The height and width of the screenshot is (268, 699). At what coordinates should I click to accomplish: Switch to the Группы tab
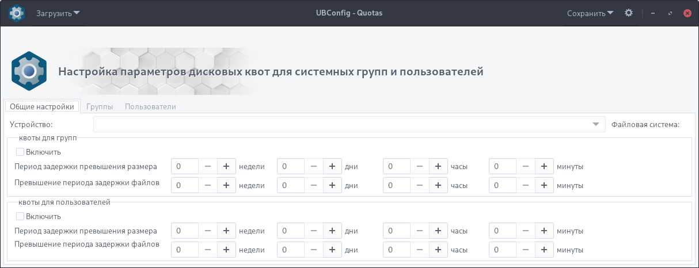100,106
